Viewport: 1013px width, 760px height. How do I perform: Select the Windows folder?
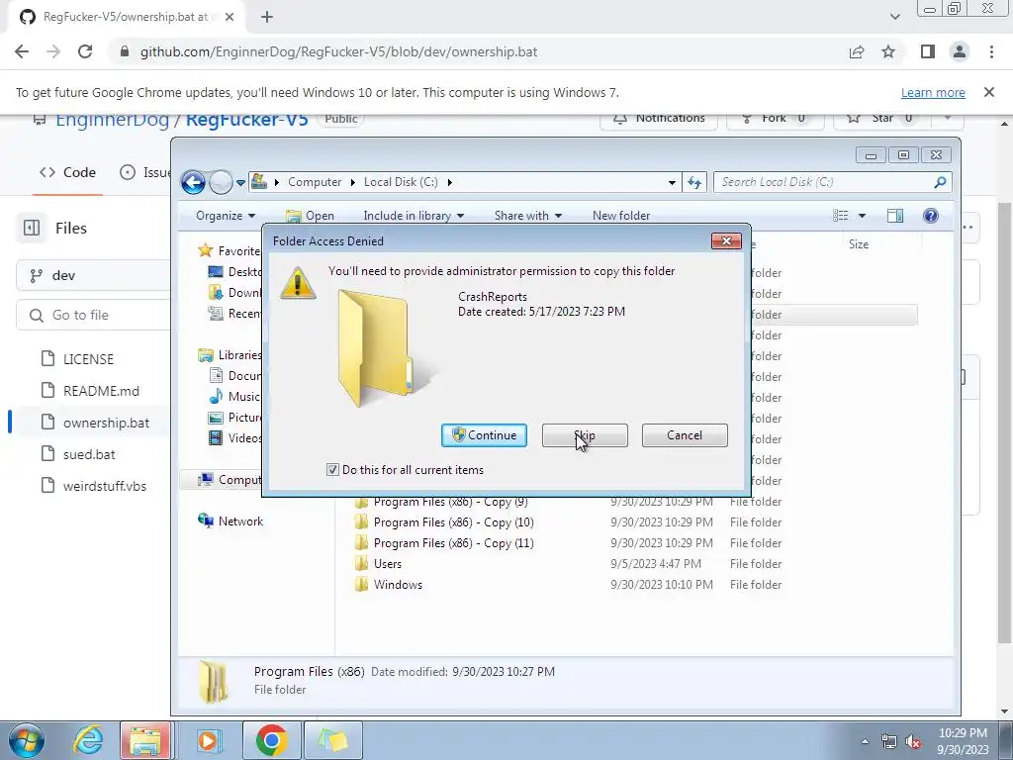[x=389, y=584]
